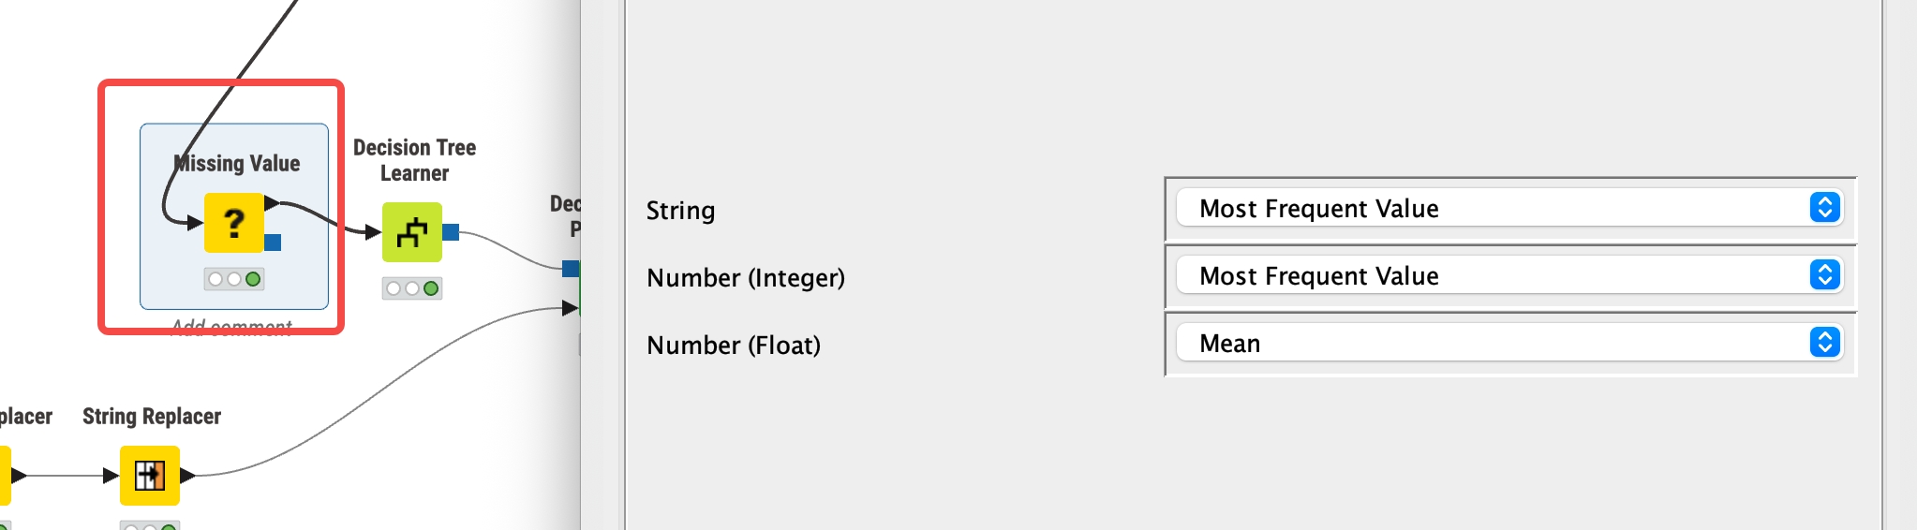1917x530 pixels.
Task: Click Decision Tree Learner's input port arrow
Action: [x=373, y=231]
